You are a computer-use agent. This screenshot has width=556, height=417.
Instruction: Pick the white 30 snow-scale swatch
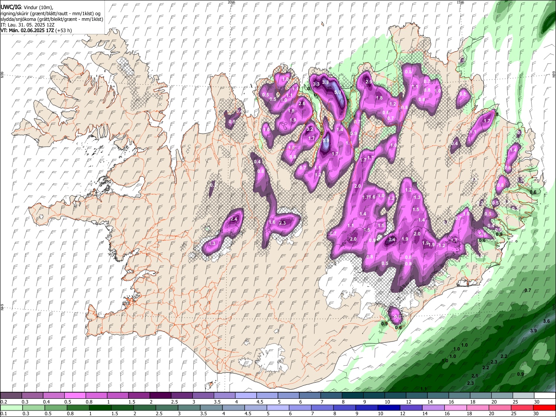click(545, 396)
